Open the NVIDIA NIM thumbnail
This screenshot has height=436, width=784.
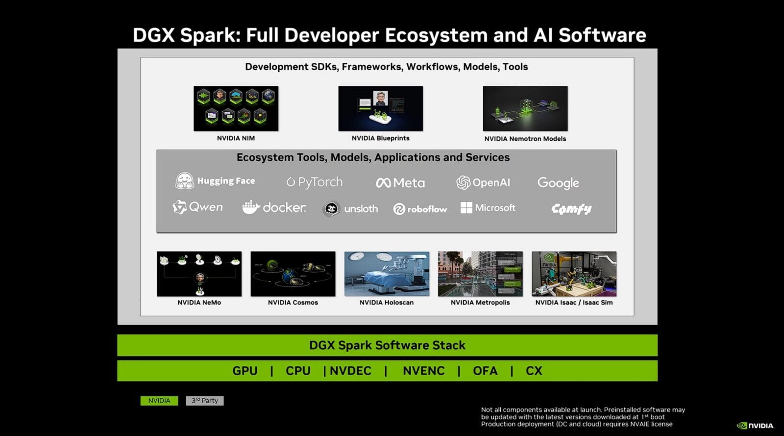(236, 108)
